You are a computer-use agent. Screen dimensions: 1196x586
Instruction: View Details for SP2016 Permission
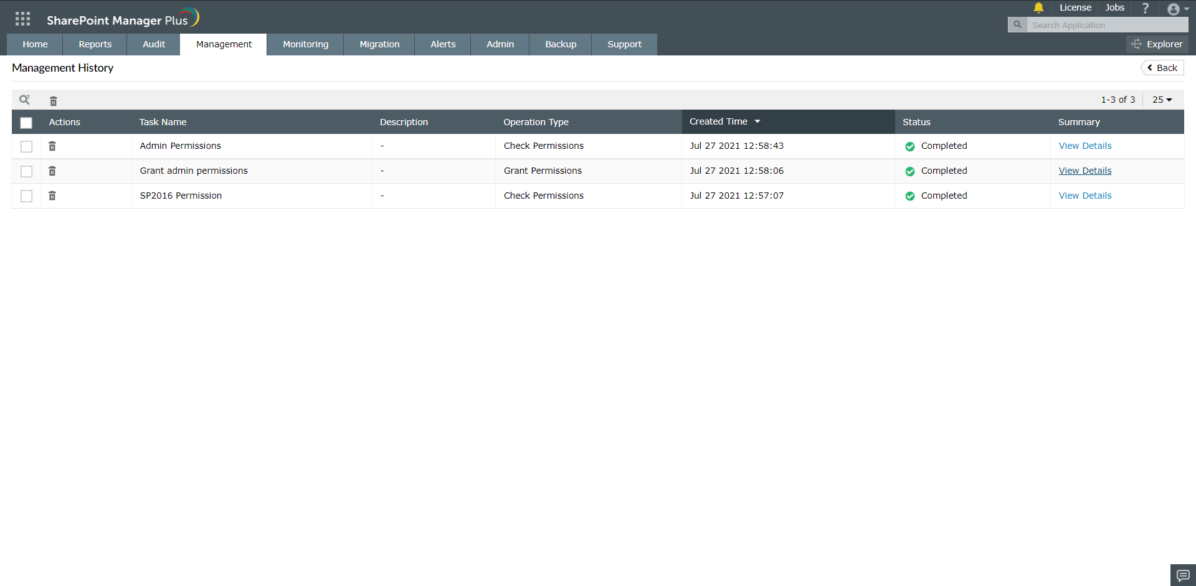pos(1085,196)
